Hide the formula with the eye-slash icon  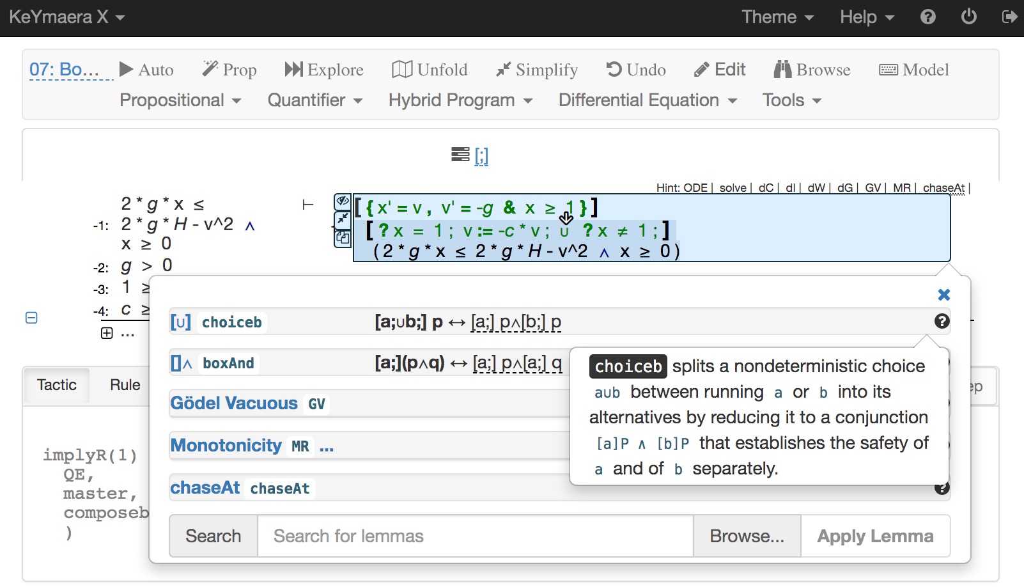click(343, 202)
